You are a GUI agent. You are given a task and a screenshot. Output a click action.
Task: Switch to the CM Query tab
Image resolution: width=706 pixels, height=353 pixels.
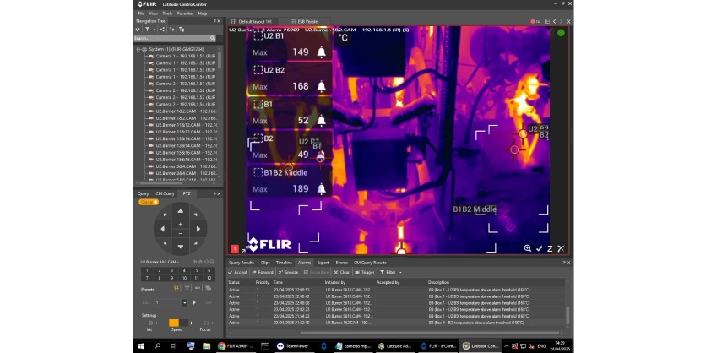click(165, 193)
